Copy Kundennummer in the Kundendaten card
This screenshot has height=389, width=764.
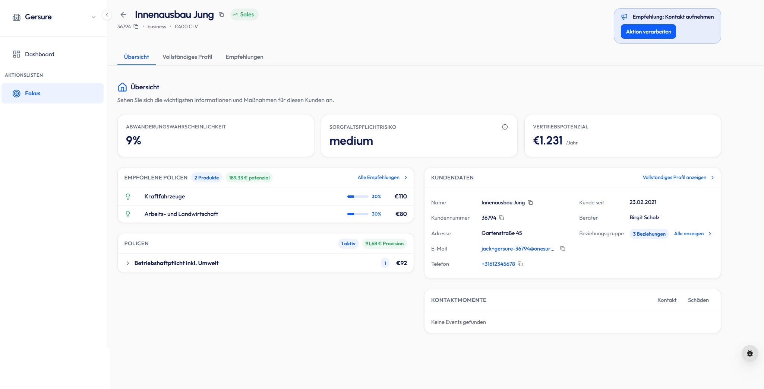click(502, 218)
